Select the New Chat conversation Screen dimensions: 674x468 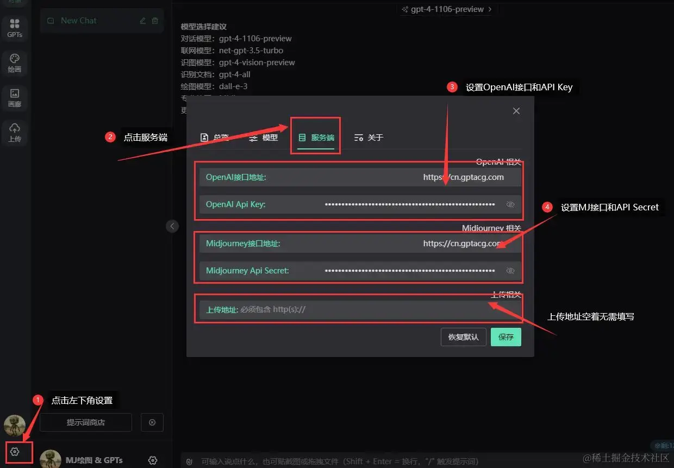(102, 21)
